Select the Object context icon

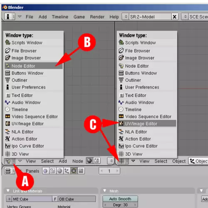67,171
